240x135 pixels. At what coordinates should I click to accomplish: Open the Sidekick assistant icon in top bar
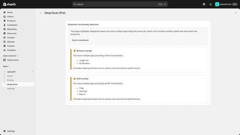tap(204, 4)
